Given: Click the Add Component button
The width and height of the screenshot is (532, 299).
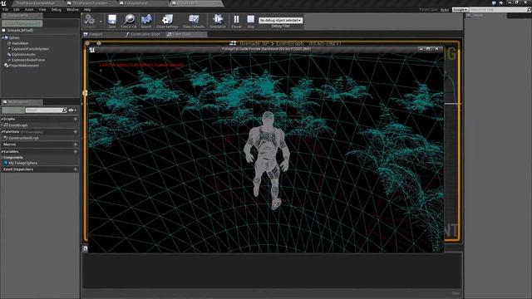Looking at the screenshot, I should click(22, 23).
